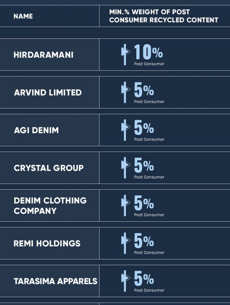
Task: Open the AGI DENIM entry
Action: pyautogui.click(x=36, y=130)
